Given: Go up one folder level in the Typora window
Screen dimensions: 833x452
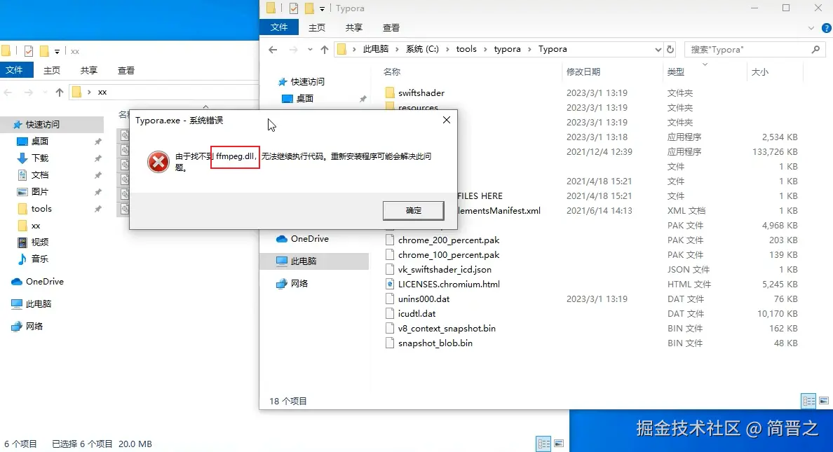Looking at the screenshot, I should click(324, 49).
